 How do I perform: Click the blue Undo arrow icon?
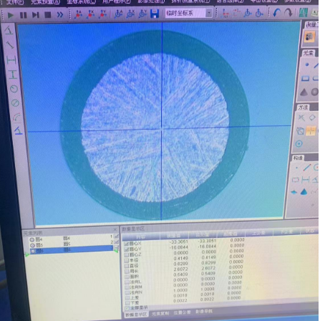point(276,13)
